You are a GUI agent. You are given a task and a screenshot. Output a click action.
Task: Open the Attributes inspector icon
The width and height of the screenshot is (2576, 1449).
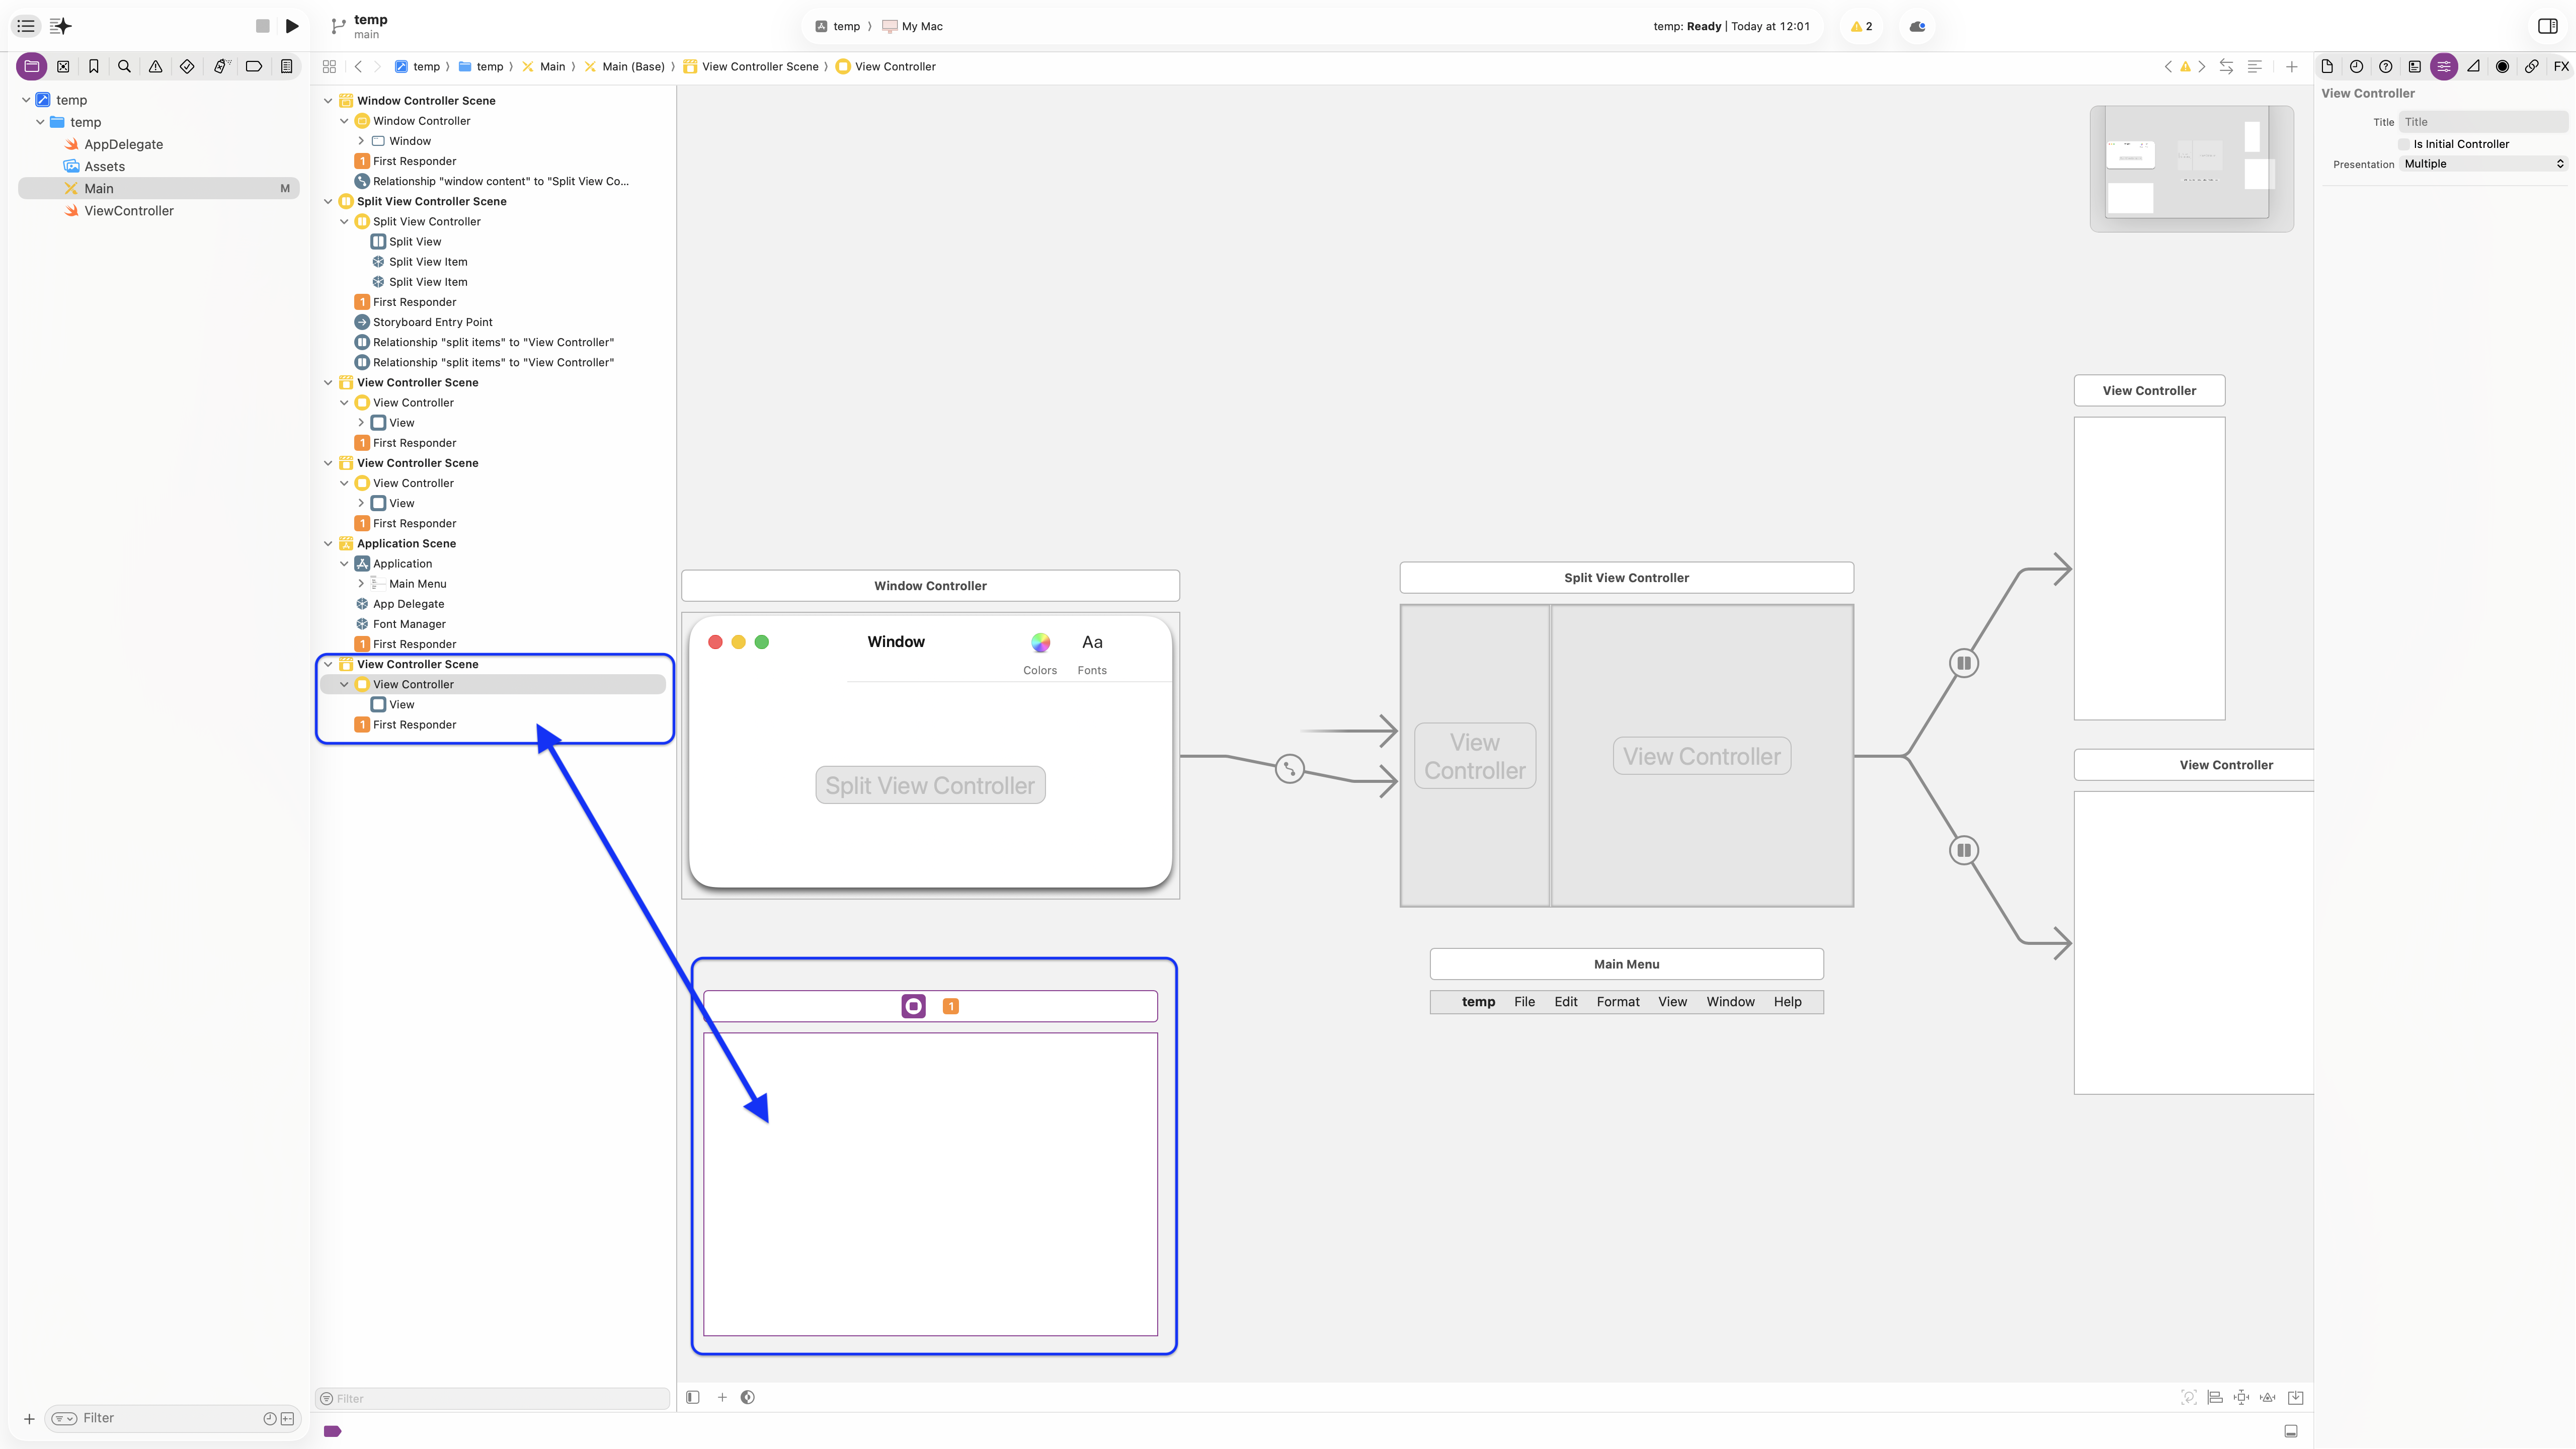coord(2443,66)
